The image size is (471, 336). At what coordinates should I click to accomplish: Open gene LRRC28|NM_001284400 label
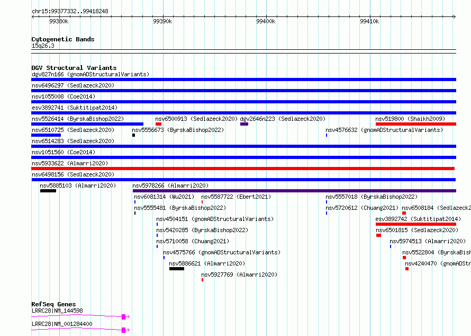(x=62, y=324)
